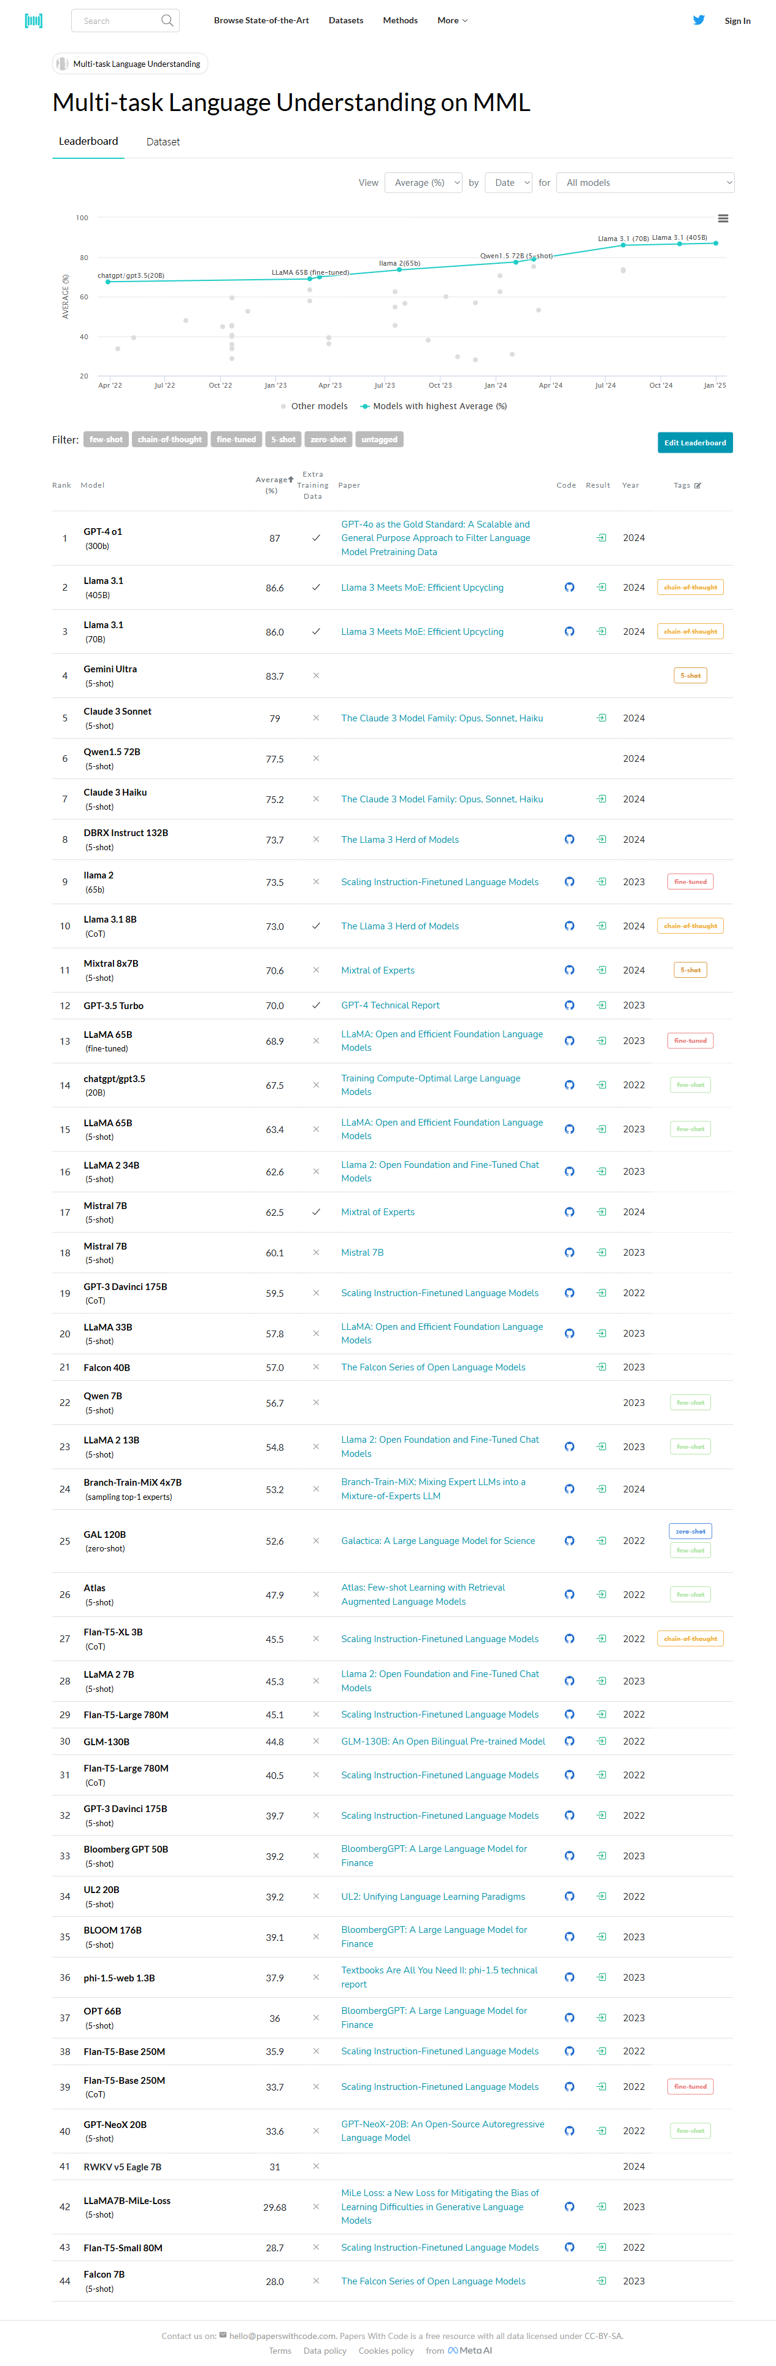
Task: Open the Date dropdown
Action: [x=509, y=183]
